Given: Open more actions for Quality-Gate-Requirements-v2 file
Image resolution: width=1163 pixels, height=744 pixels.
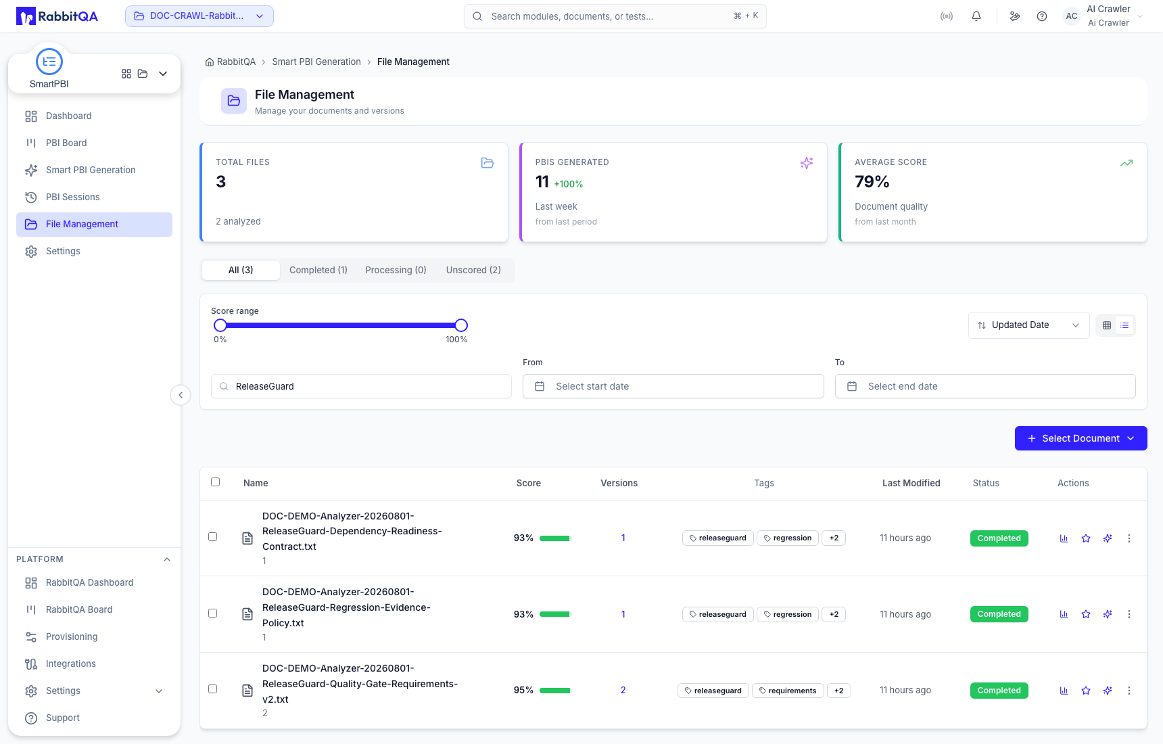Looking at the screenshot, I should (1129, 691).
